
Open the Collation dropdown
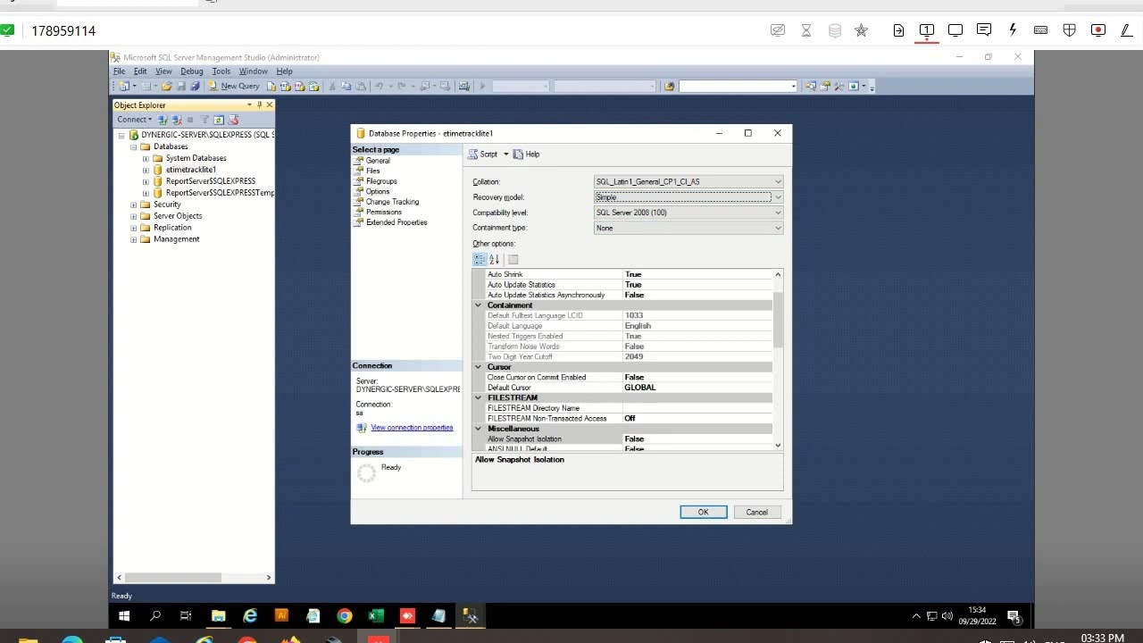(688, 182)
